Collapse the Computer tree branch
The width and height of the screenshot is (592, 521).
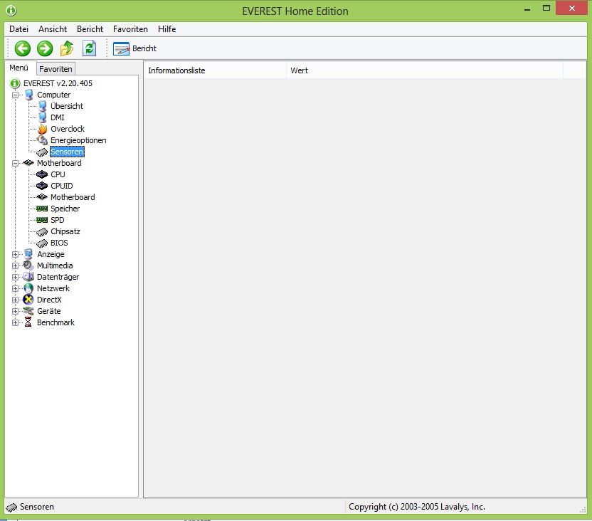click(x=15, y=95)
